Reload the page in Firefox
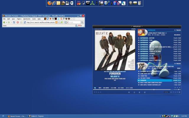Viewport: 189px width, 118px height. click(14, 22)
